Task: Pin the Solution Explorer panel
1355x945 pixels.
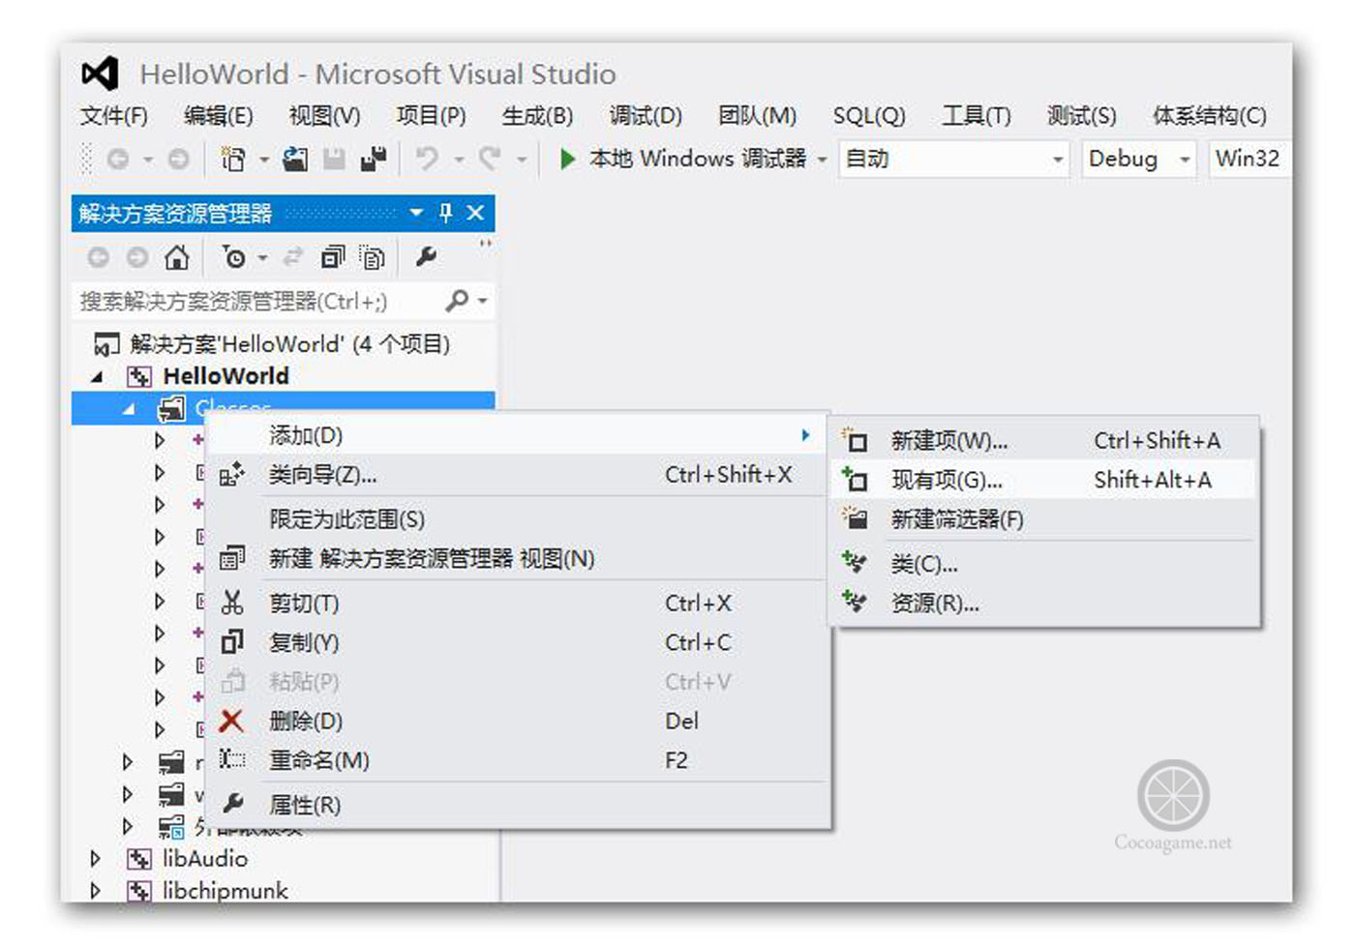Action: (x=445, y=213)
